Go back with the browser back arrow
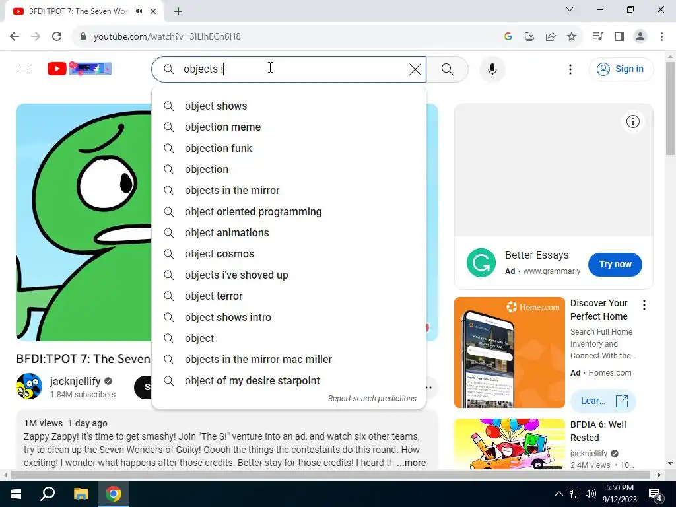676x507 pixels. coord(15,36)
